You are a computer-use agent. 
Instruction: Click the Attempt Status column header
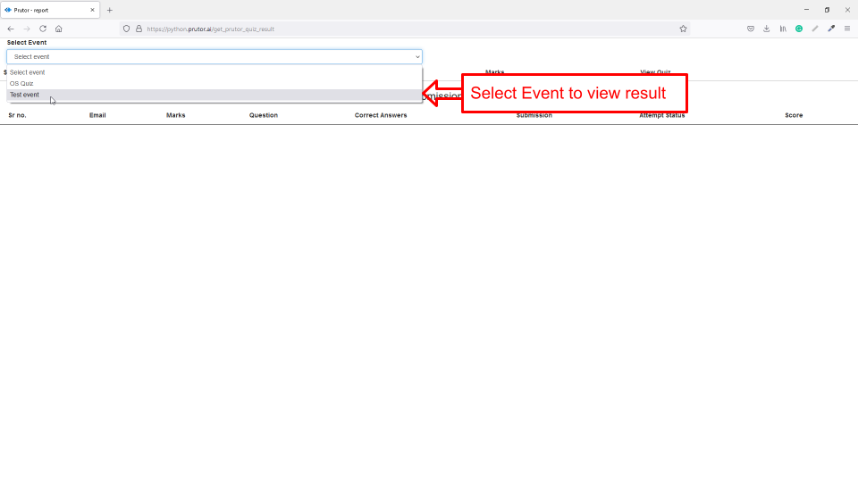(661, 115)
